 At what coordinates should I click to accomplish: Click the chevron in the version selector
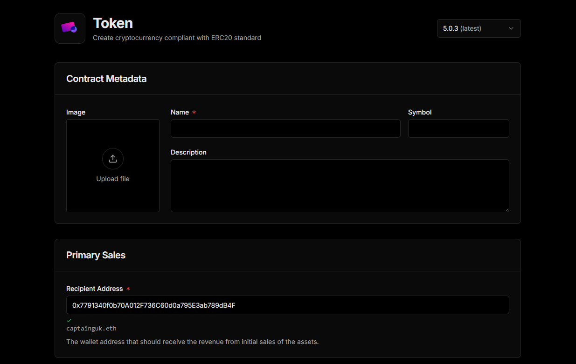[511, 28]
